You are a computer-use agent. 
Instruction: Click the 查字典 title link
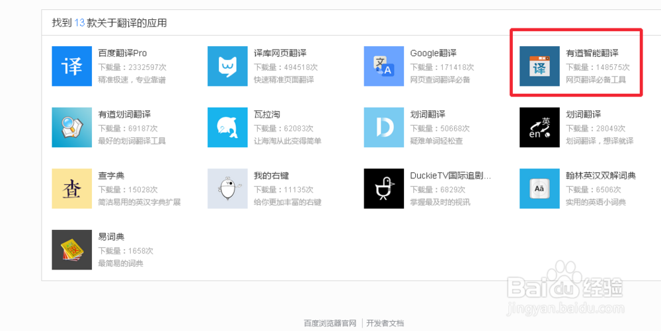(111, 175)
